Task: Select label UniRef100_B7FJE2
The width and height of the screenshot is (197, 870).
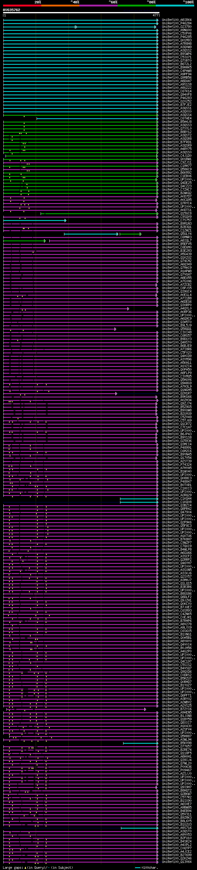Action: [177, 105]
